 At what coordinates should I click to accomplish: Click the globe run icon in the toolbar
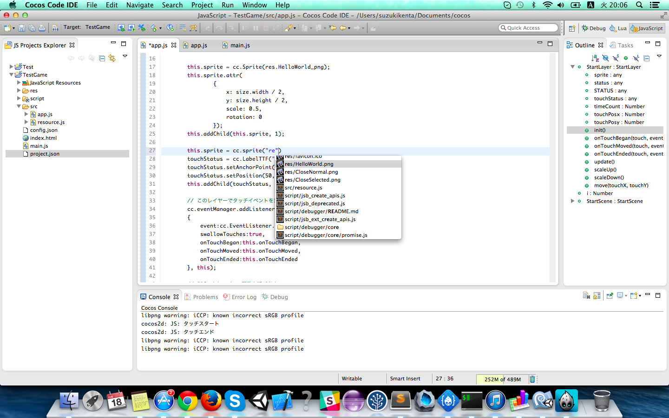point(170,28)
